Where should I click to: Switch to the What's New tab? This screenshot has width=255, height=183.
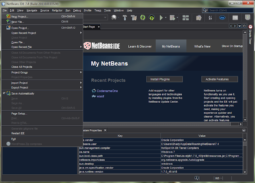coord(202,47)
